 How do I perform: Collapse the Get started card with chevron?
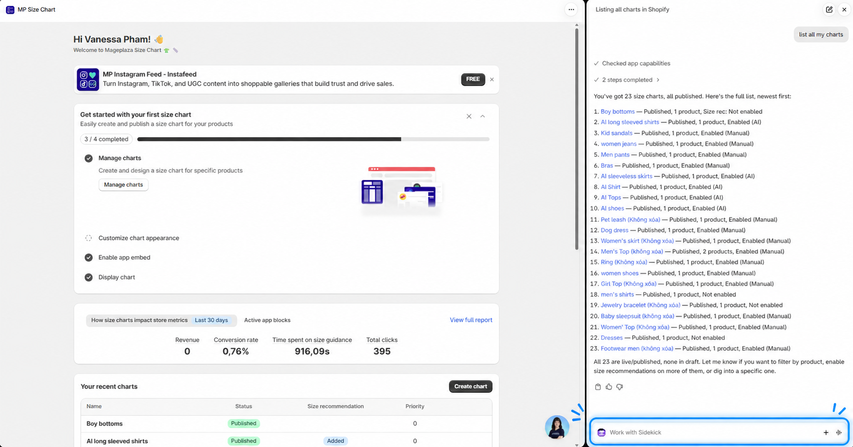[483, 116]
